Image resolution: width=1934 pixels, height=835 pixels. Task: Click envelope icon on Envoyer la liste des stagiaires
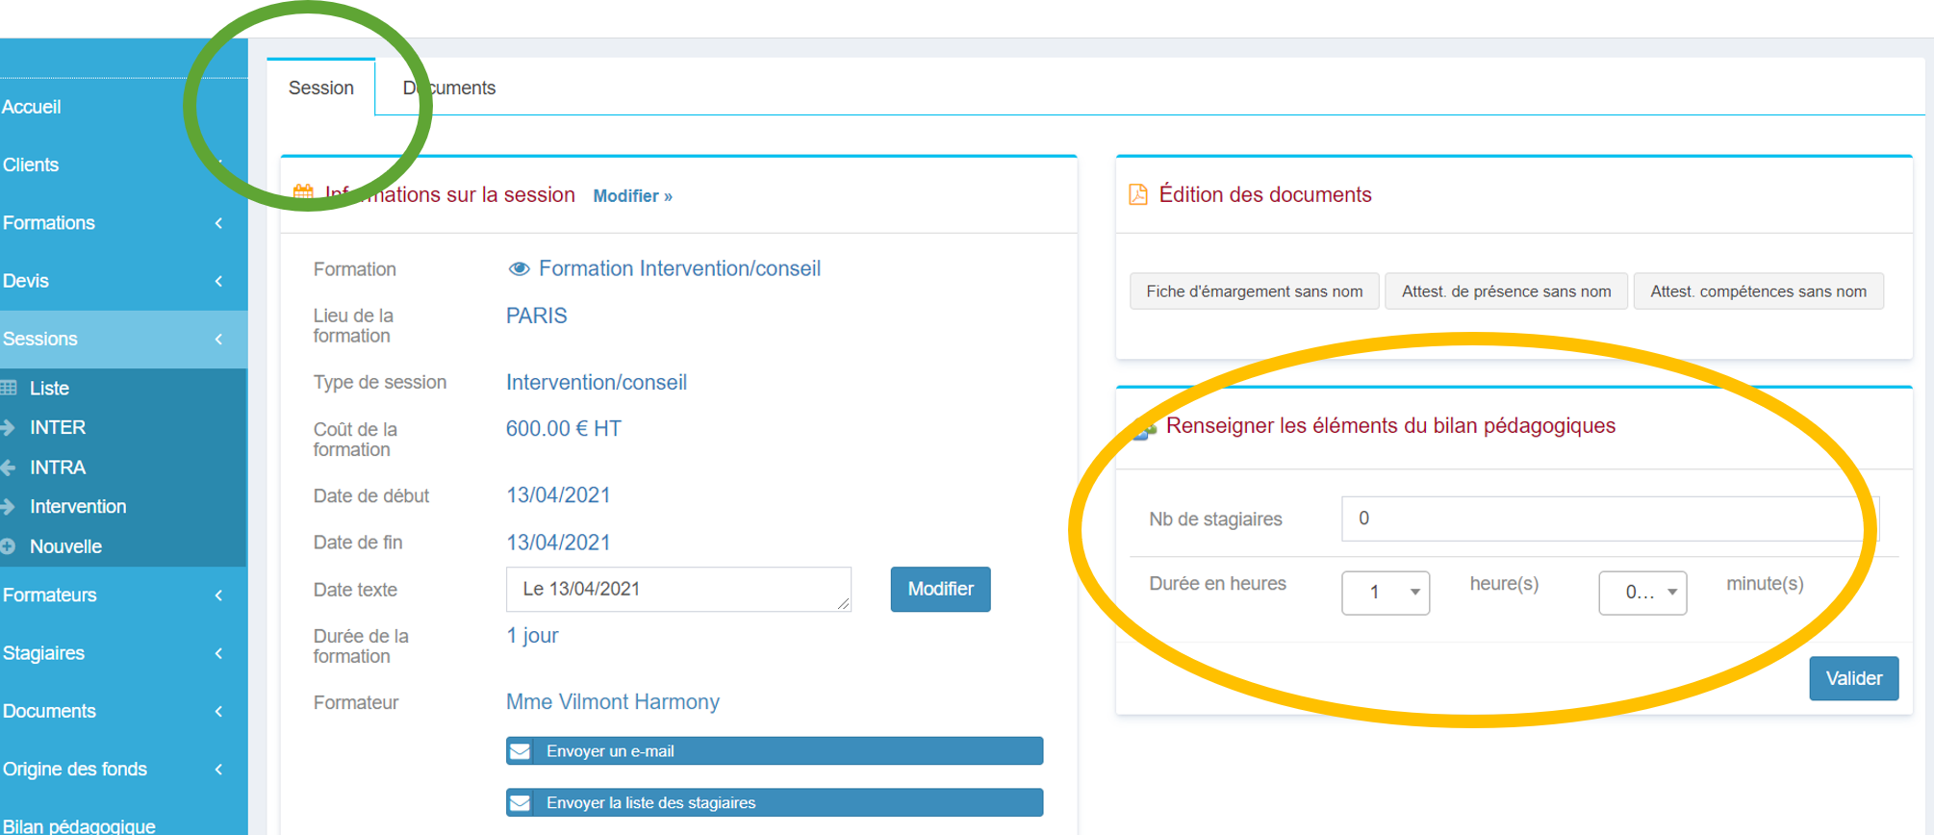[x=521, y=803]
